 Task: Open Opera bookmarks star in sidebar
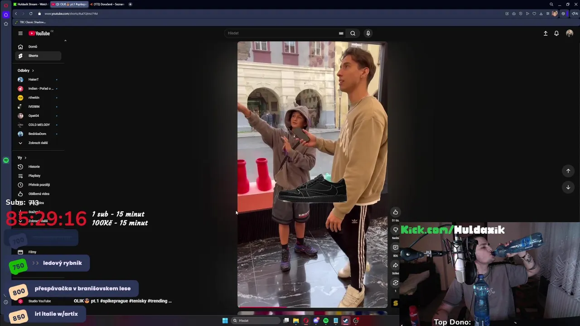click(6, 24)
